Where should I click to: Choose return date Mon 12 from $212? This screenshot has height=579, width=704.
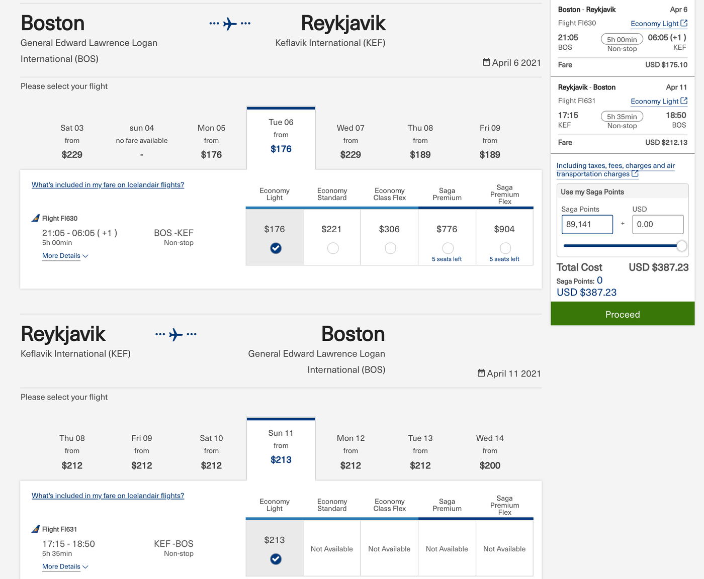pyautogui.click(x=350, y=452)
